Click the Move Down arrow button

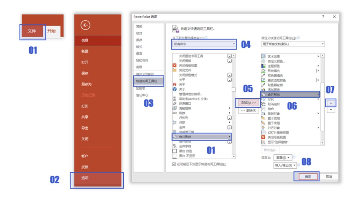coord(331,110)
